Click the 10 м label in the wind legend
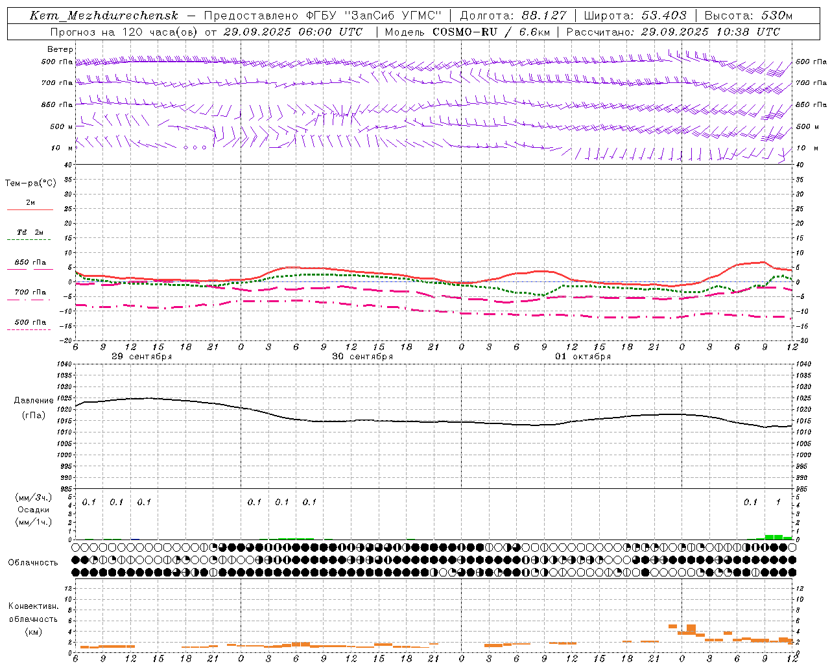 click(x=62, y=148)
